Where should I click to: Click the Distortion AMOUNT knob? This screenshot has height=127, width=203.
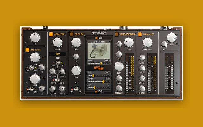(x=57, y=42)
